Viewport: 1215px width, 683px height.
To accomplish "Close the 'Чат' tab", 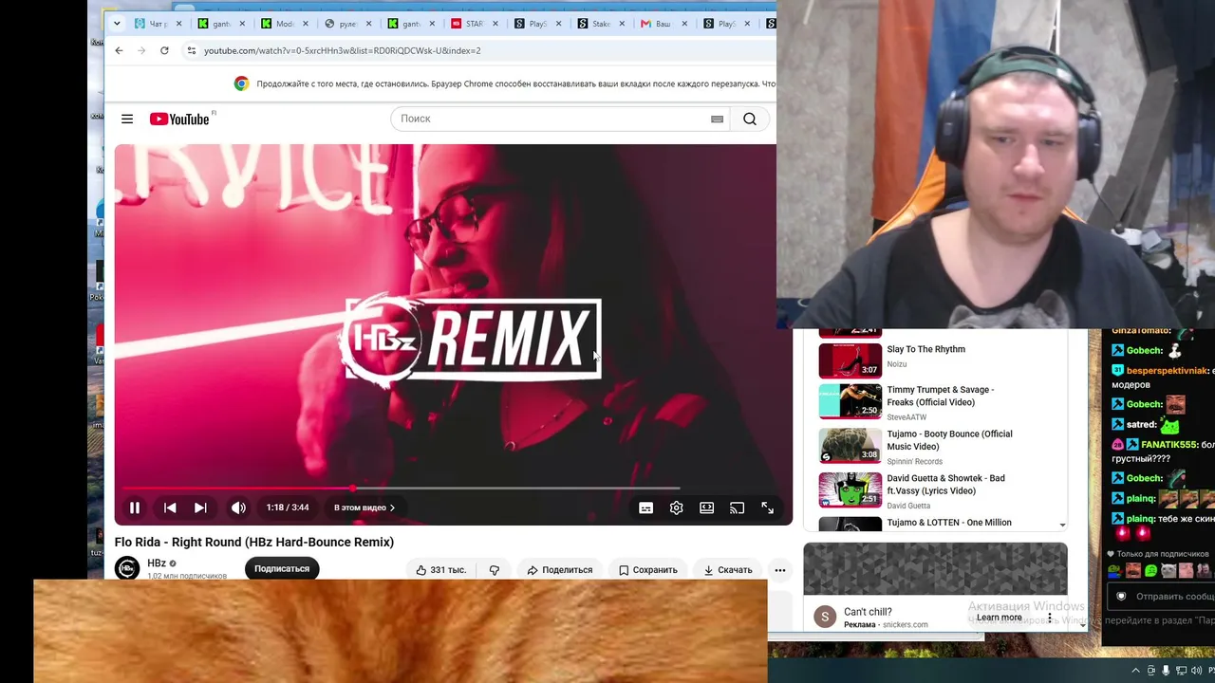I will point(178,24).
